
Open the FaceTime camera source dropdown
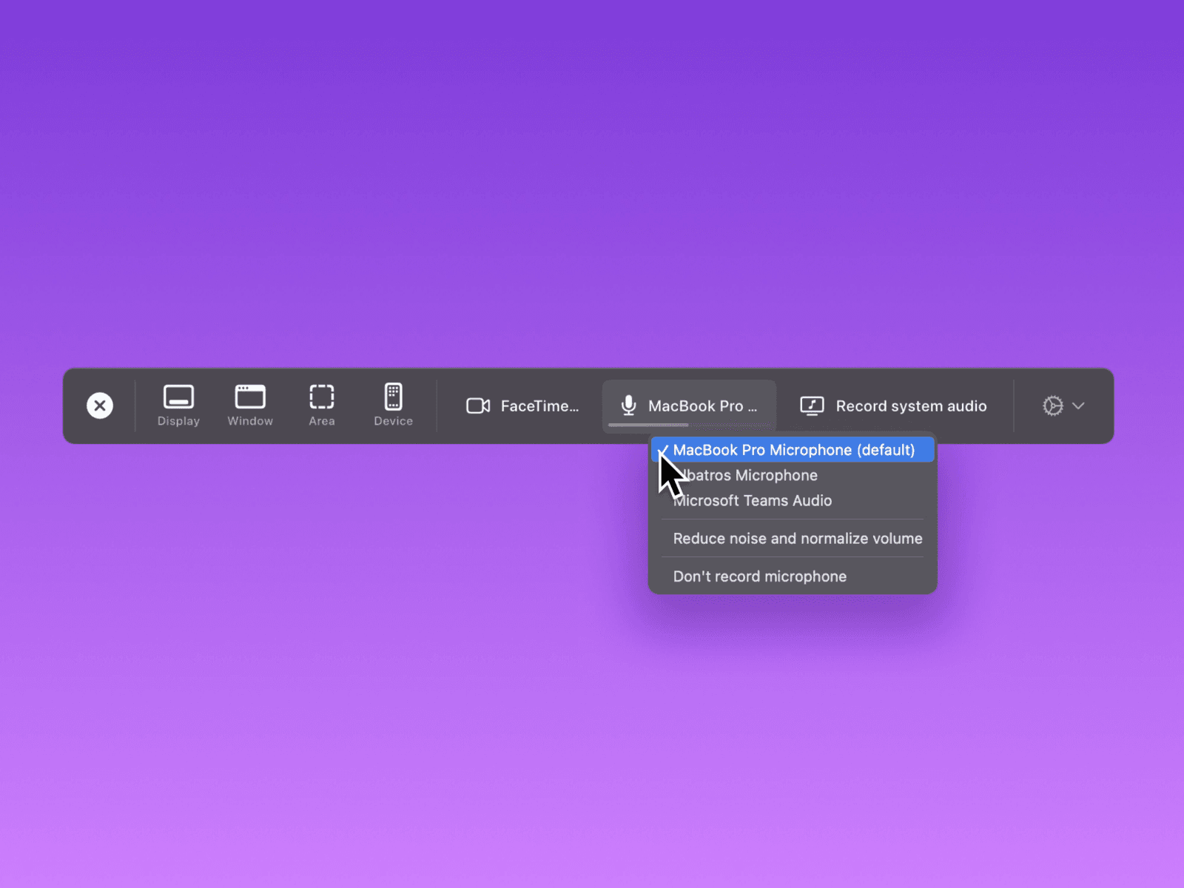[539, 406]
